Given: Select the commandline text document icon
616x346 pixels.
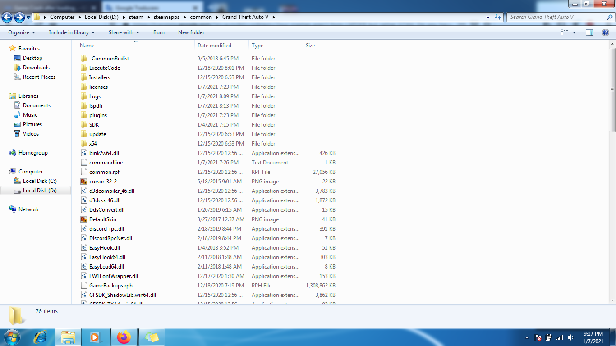Looking at the screenshot, I should [83, 163].
